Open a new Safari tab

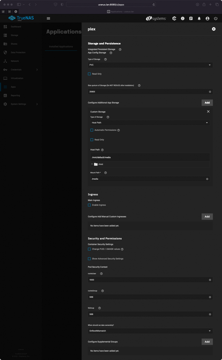tap(210, 4)
